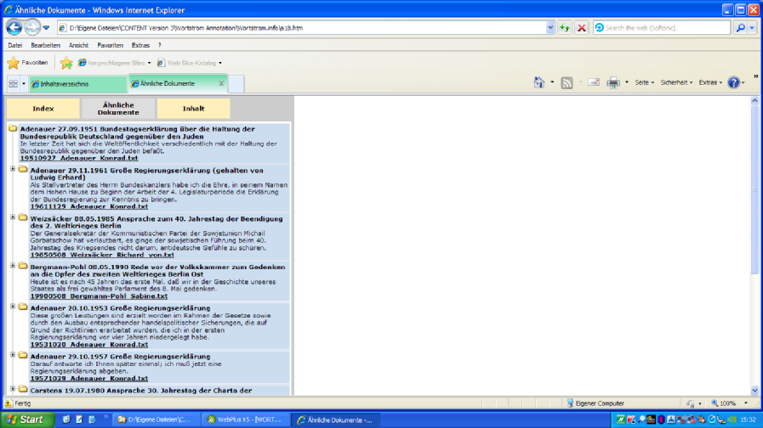The width and height of the screenshot is (763, 428).
Task: Expand the Weizsäcker 08.05.1985 tree entry
Action: pyautogui.click(x=13, y=217)
